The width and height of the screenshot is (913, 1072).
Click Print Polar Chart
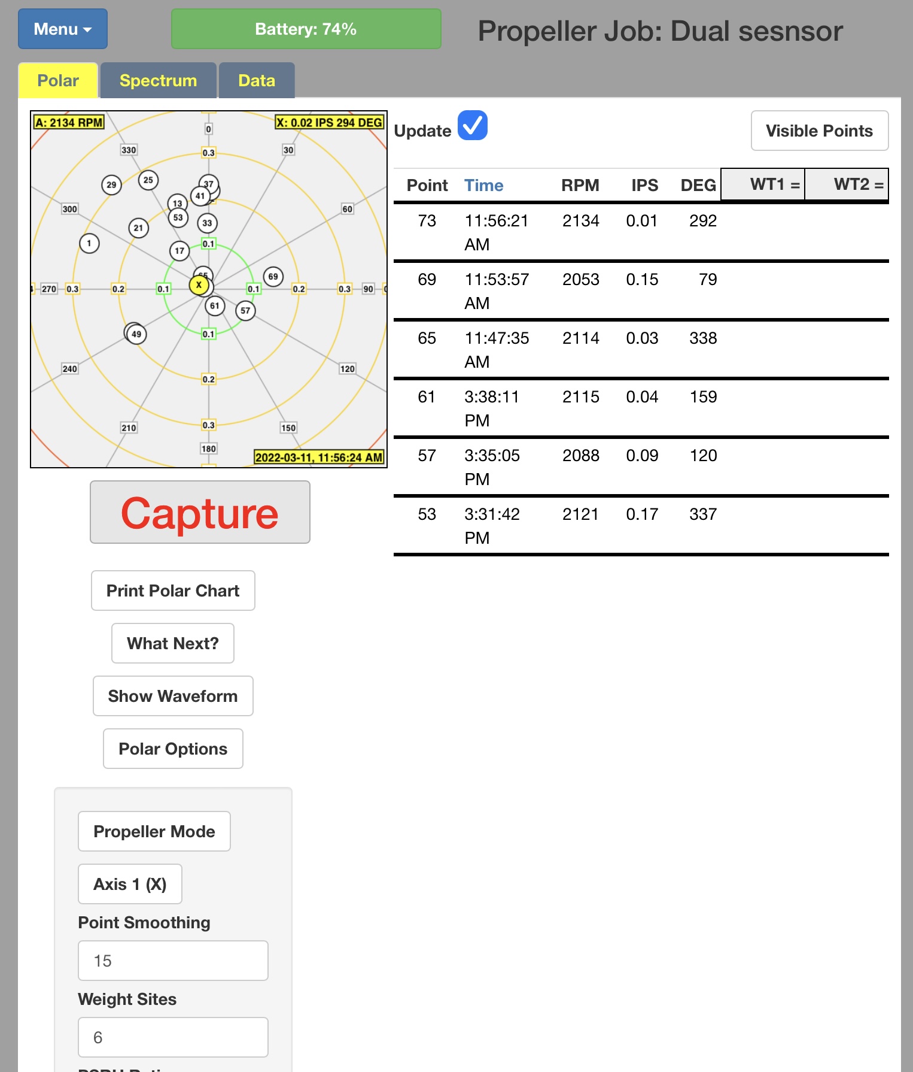click(x=173, y=590)
